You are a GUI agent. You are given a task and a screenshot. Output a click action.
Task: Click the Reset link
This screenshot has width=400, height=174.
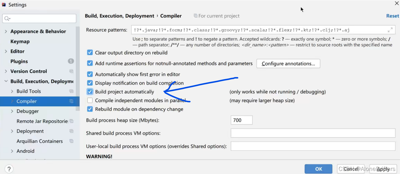pos(393,16)
